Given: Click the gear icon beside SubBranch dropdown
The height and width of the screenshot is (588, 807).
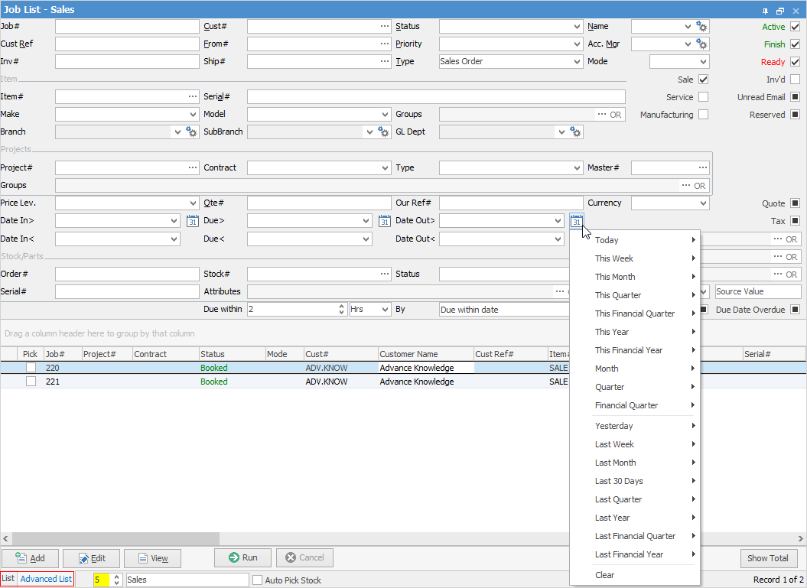Looking at the screenshot, I should click(x=383, y=132).
